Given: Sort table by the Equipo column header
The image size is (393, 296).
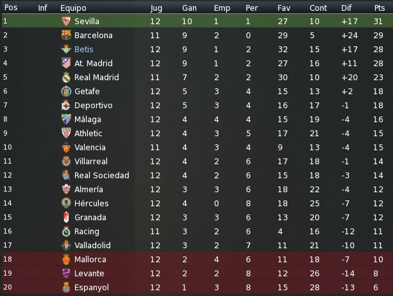Looking at the screenshot, I should point(73,8).
